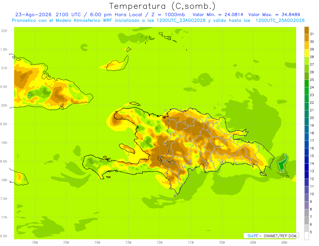
Task: Click the '74W' longitude axis label
Action: [97, 243]
